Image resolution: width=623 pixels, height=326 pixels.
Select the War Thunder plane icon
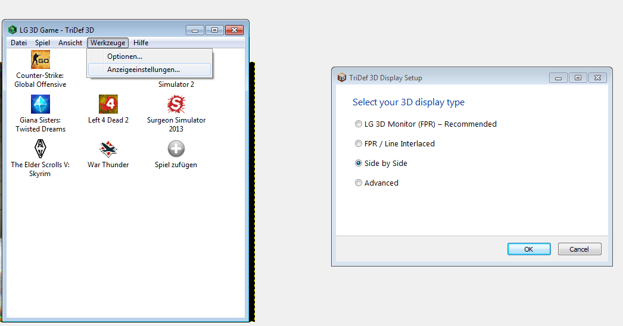[x=108, y=149]
